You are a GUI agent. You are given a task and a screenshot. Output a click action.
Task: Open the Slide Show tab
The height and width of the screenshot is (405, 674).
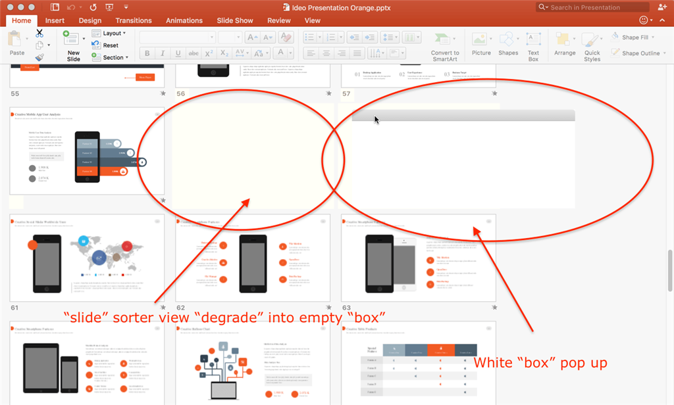(235, 20)
